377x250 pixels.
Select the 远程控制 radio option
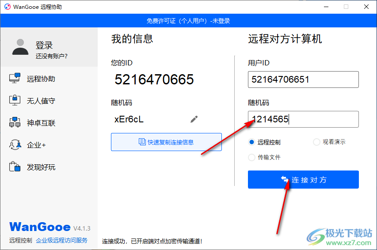pos(251,142)
